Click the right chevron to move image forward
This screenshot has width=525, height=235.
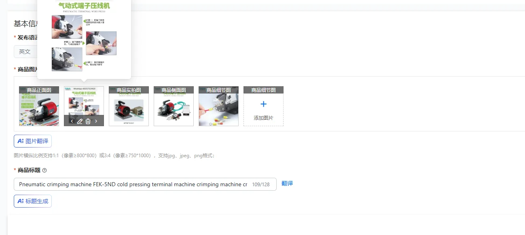click(x=96, y=121)
